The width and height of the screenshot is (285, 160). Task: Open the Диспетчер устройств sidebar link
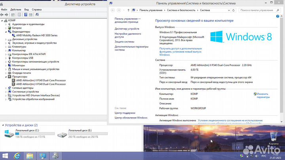(127, 29)
